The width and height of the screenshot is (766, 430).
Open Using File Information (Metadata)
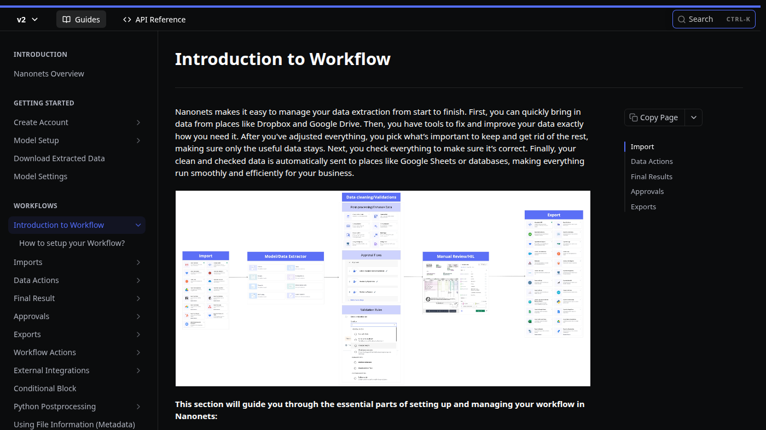point(74,425)
